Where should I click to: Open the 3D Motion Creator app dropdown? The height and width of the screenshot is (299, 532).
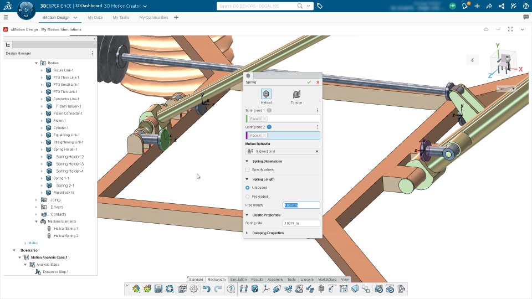click(145, 6)
